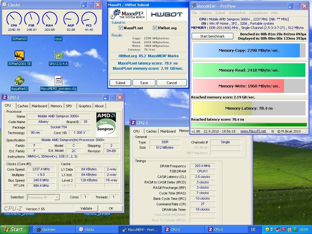Screen dimensions: 312x234
Task: Click the Memory-Latency yellow result bar
Action: coord(249,108)
